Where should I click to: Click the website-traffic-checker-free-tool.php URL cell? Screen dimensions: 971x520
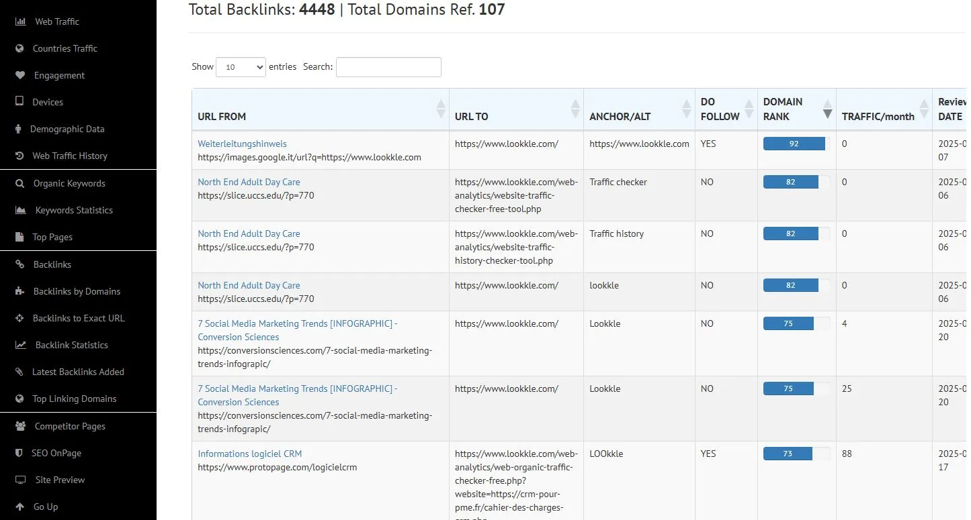pos(517,195)
